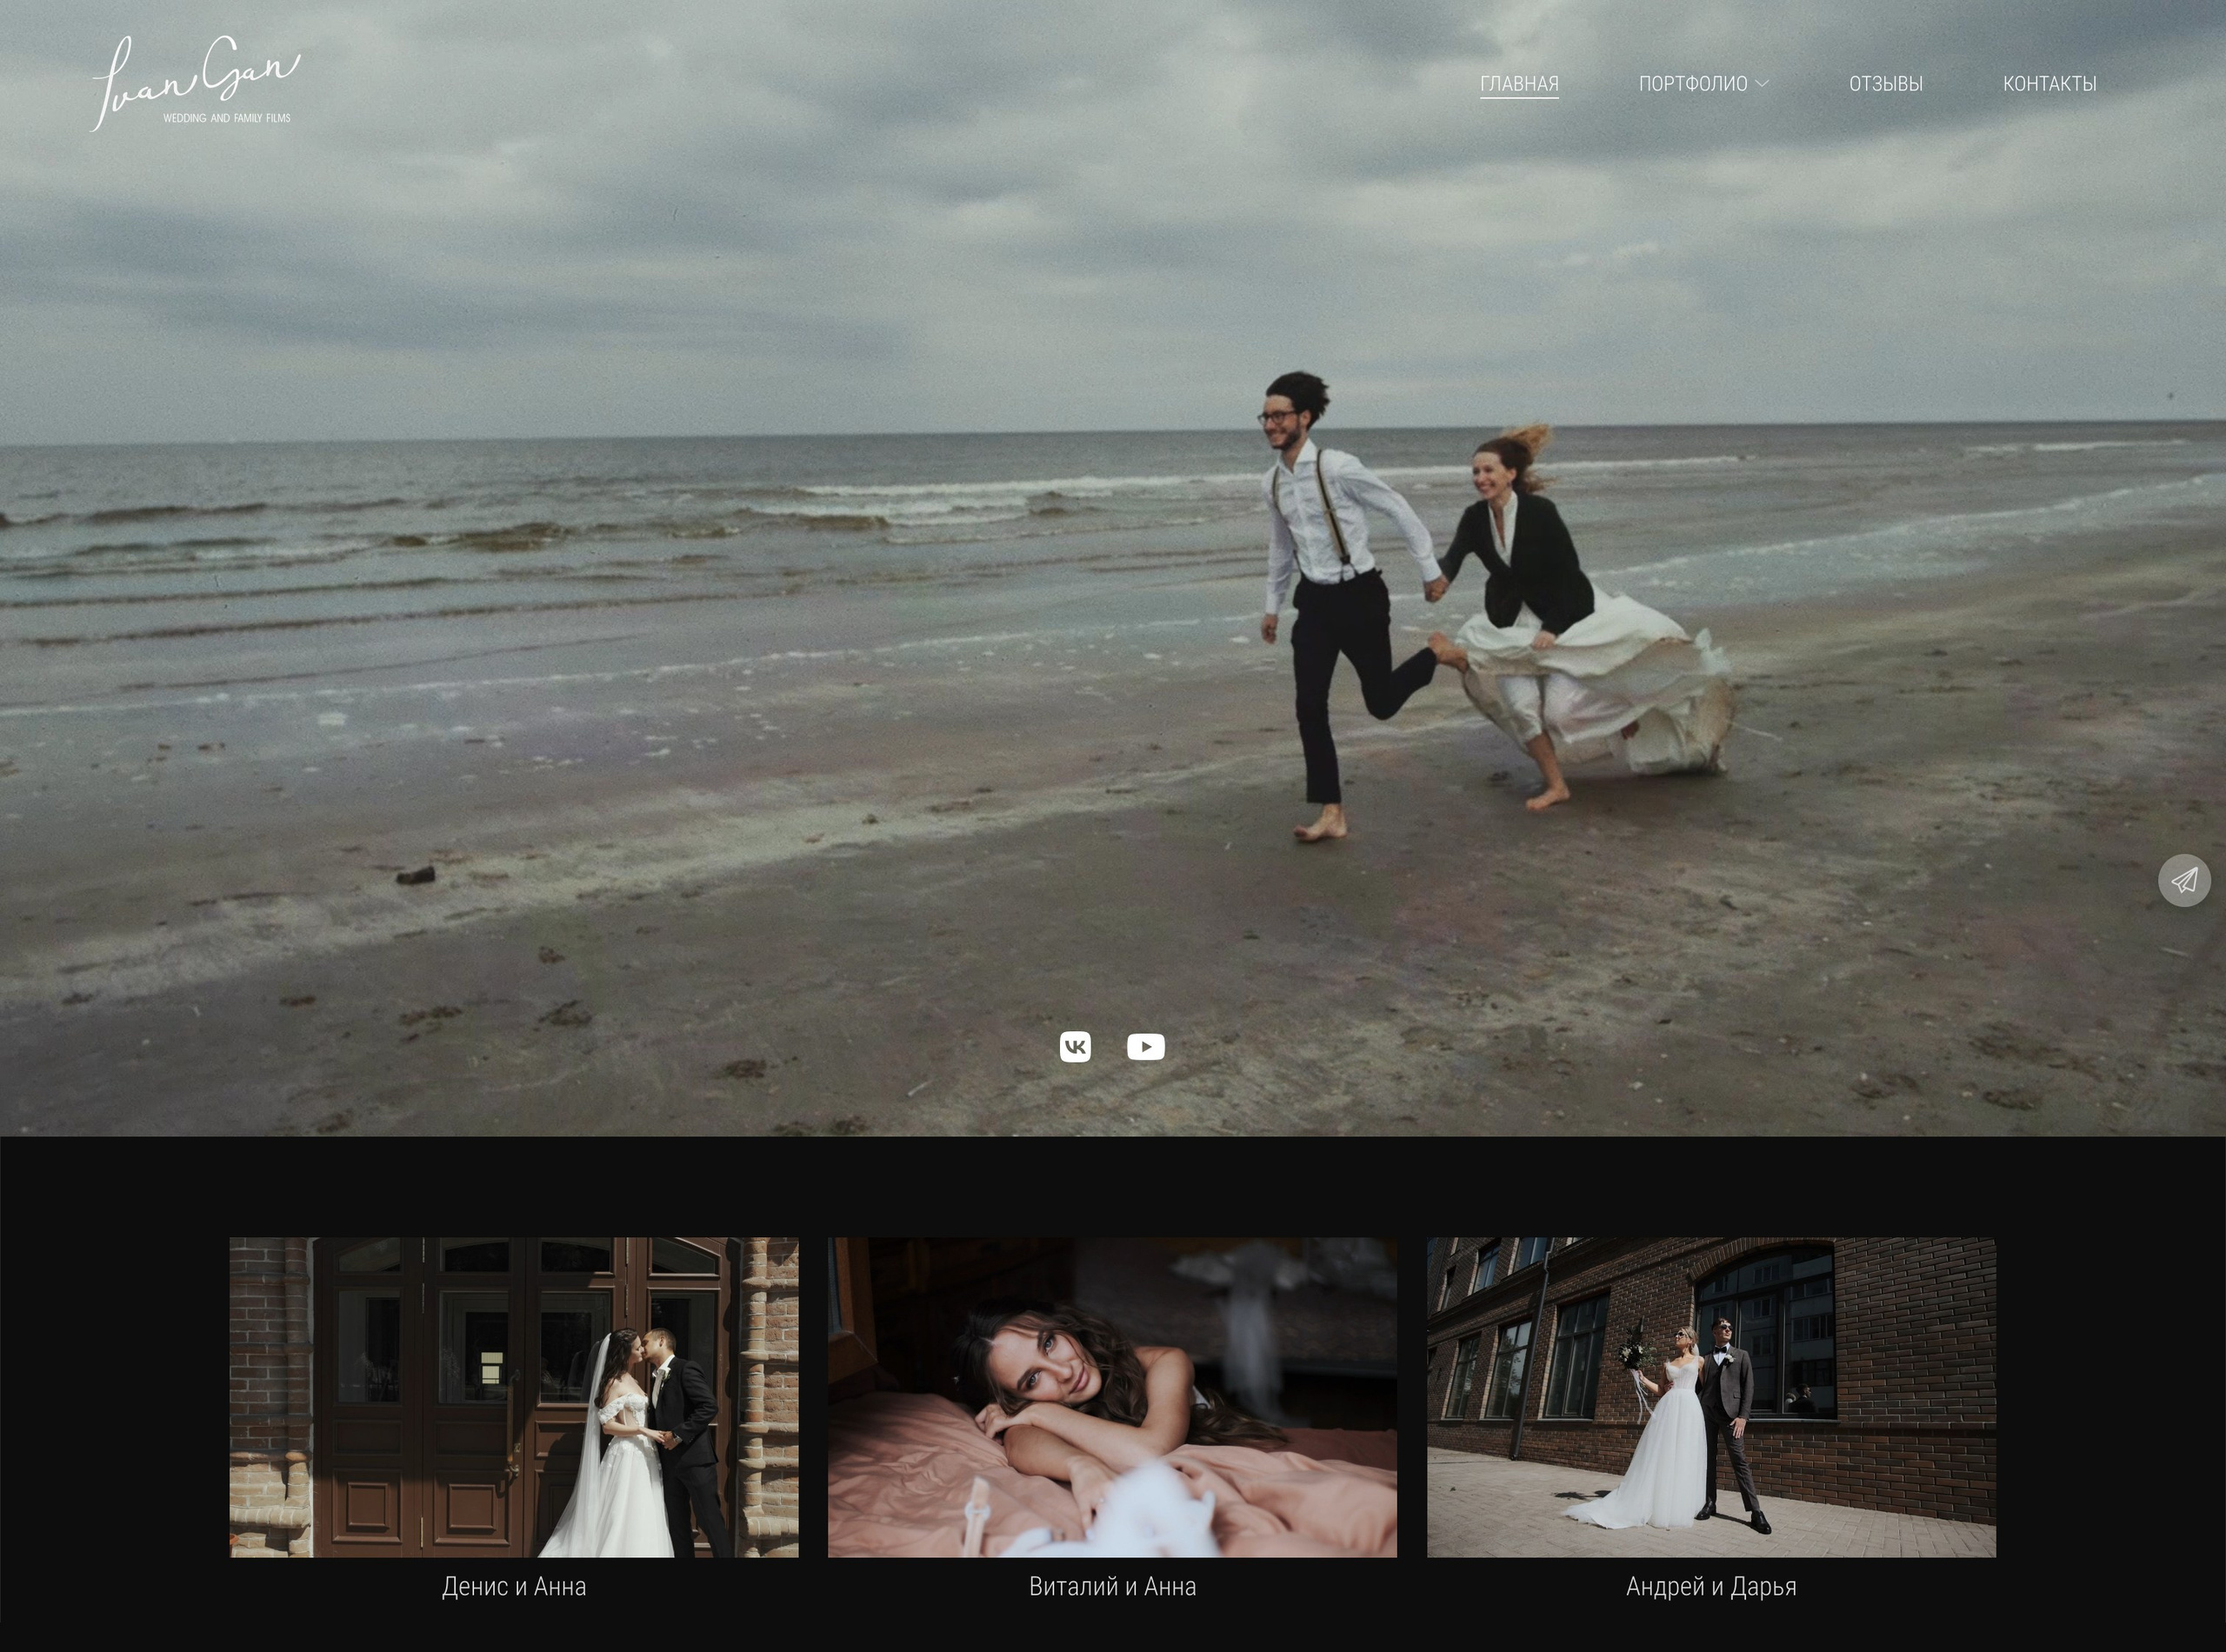This screenshot has height=1652, width=2226.
Task: Open the woman lying on bed thumbnail
Action: (1112, 1397)
